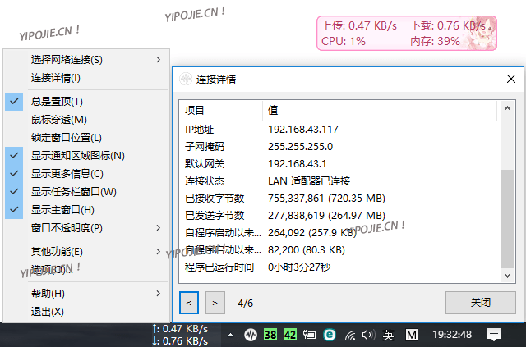Expand the 其他功能 submenu arrow

pos(159,252)
